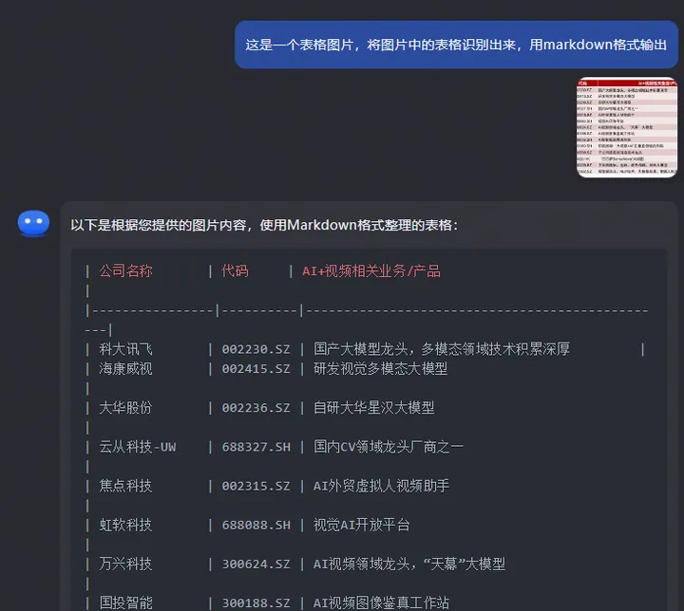The image size is (684, 611).
Task: Select company name 大华股份
Action: 125,408
